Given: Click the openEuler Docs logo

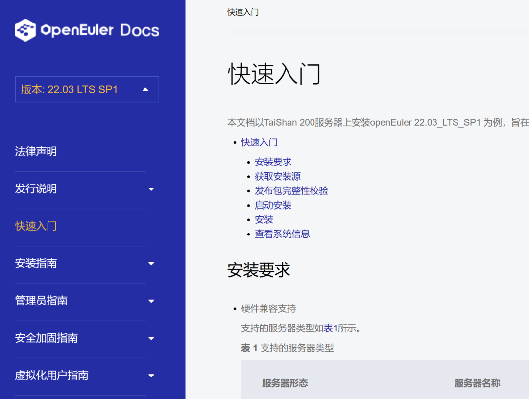Looking at the screenshot, I should (87, 30).
